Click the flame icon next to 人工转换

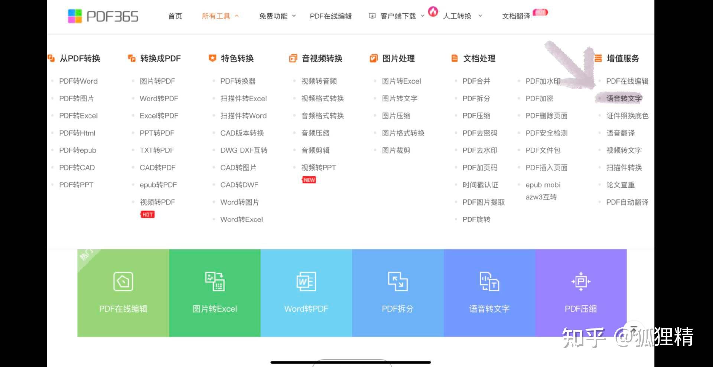[x=433, y=12]
